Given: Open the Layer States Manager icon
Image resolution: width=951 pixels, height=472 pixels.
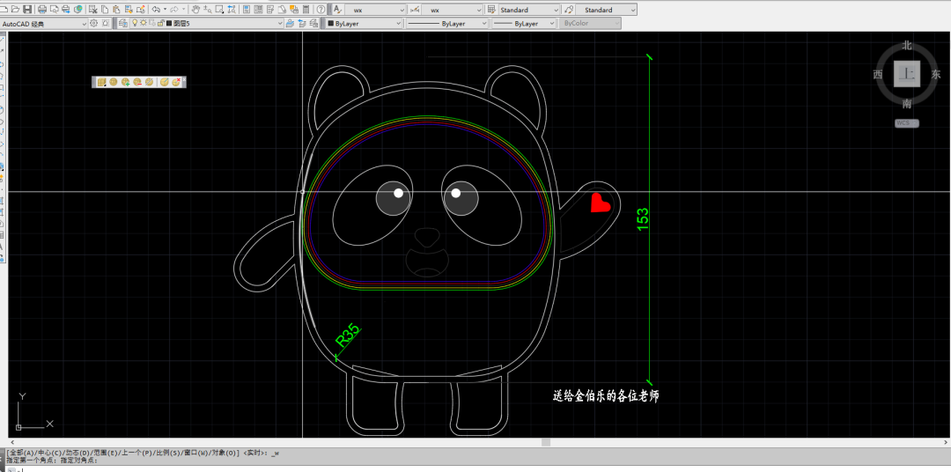Looking at the screenshot, I should pyautogui.click(x=313, y=23).
